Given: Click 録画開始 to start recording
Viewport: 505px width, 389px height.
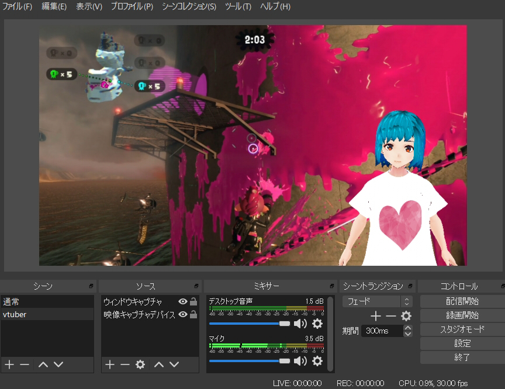Looking at the screenshot, I should click(462, 315).
